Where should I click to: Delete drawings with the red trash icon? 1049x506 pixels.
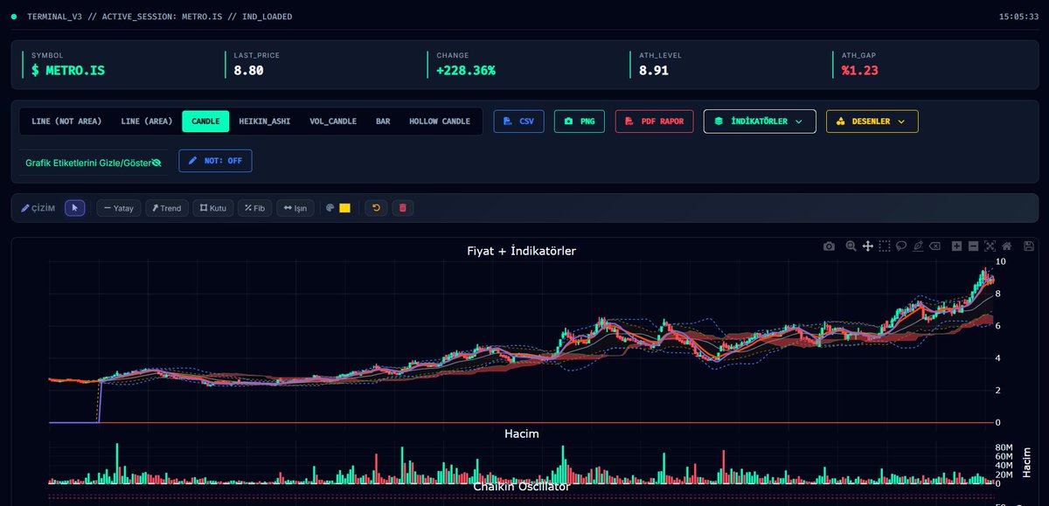403,208
